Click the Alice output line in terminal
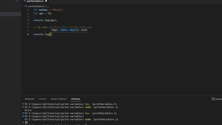 click(28, 110)
